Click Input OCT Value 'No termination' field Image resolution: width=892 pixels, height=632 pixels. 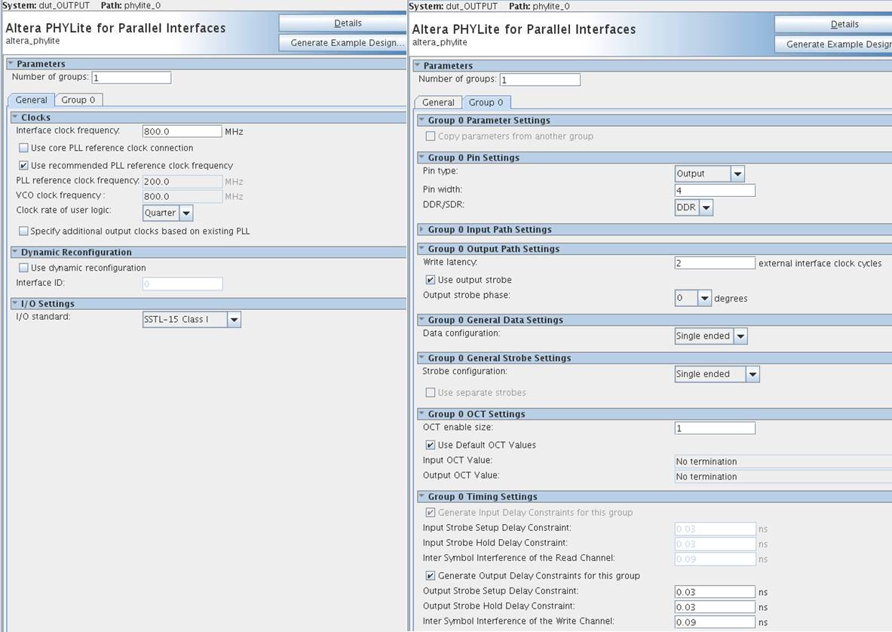(783, 462)
